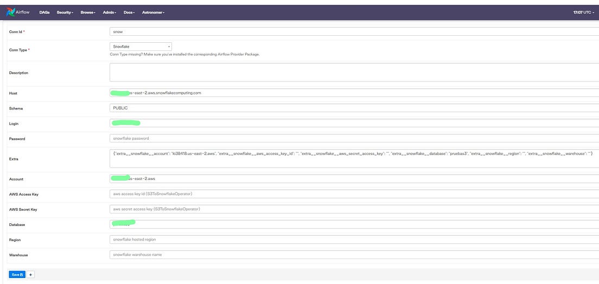This screenshot has width=599, height=284.
Task: Expand the Security menu
Action: pyautogui.click(x=65, y=12)
